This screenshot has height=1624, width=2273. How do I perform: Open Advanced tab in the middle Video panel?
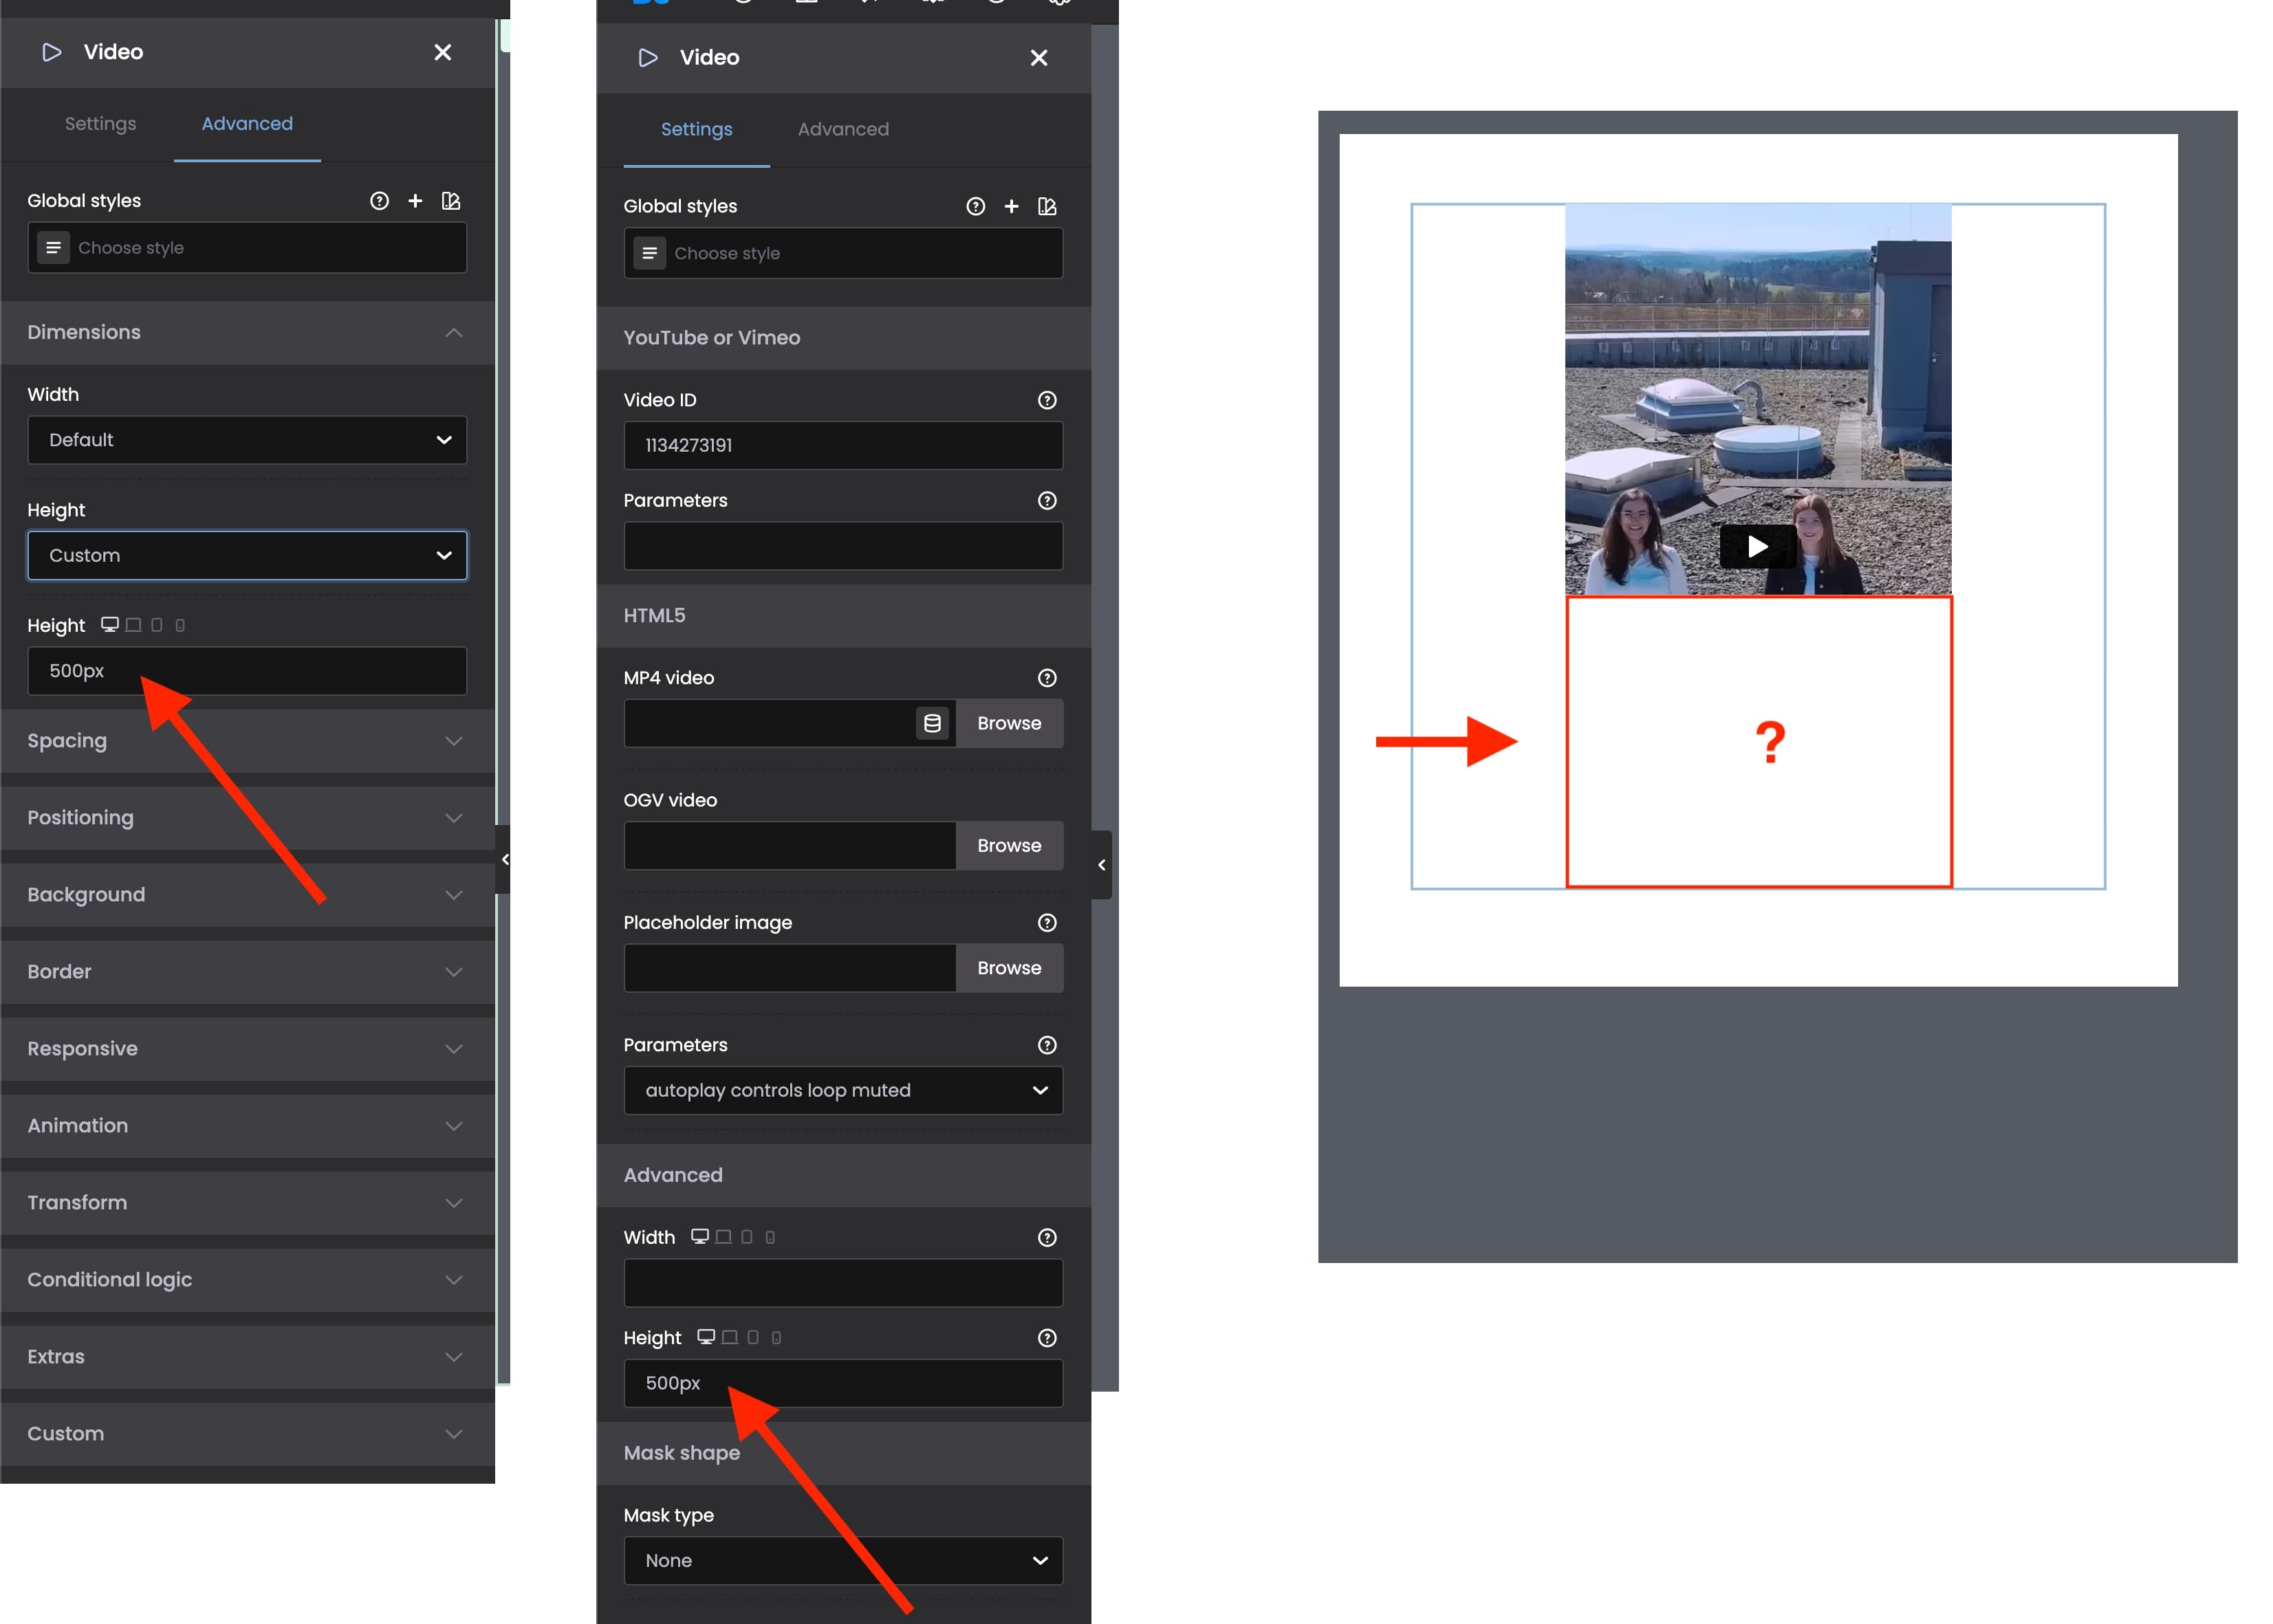coord(842,129)
